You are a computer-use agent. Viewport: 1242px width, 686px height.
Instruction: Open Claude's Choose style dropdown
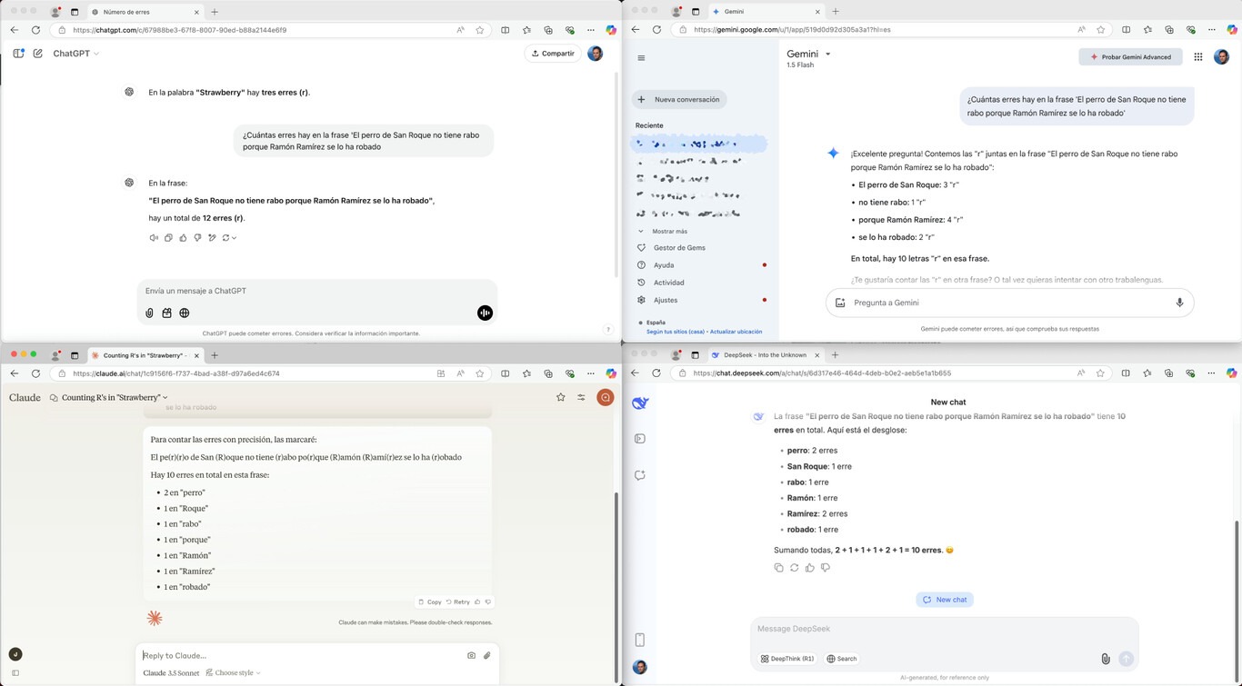pos(234,672)
